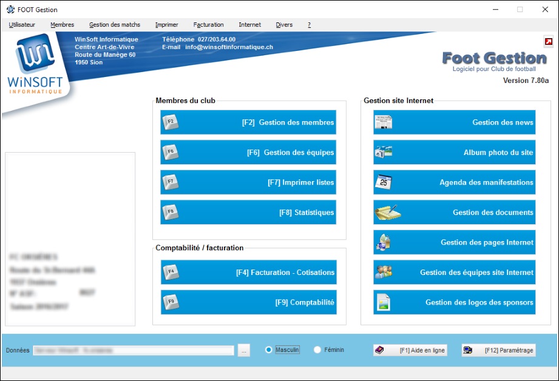This screenshot has height=381, width=559.
Task: Open the Facturation menu
Action: pos(209,25)
